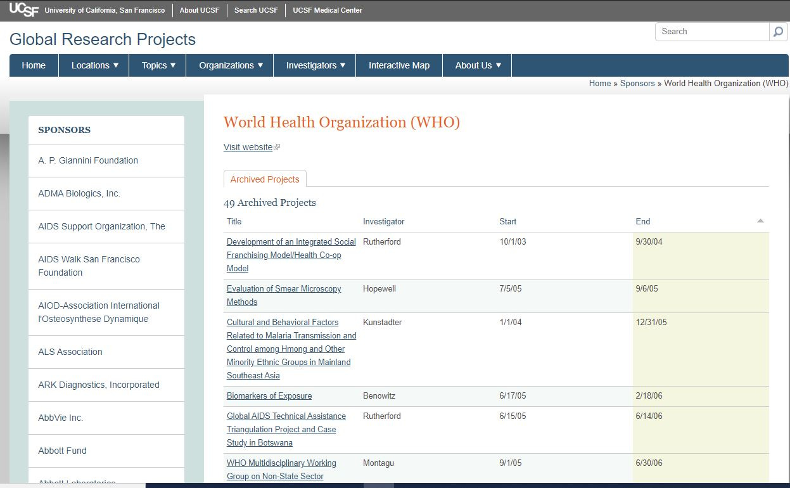Click World Health Organization (WHO) page heading
790x488 pixels.
[341, 122]
